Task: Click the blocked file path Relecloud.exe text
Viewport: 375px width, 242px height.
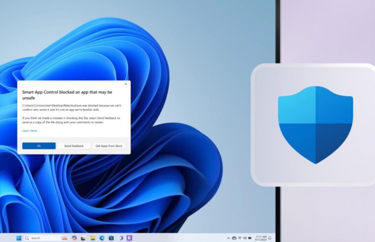Action: (52, 105)
